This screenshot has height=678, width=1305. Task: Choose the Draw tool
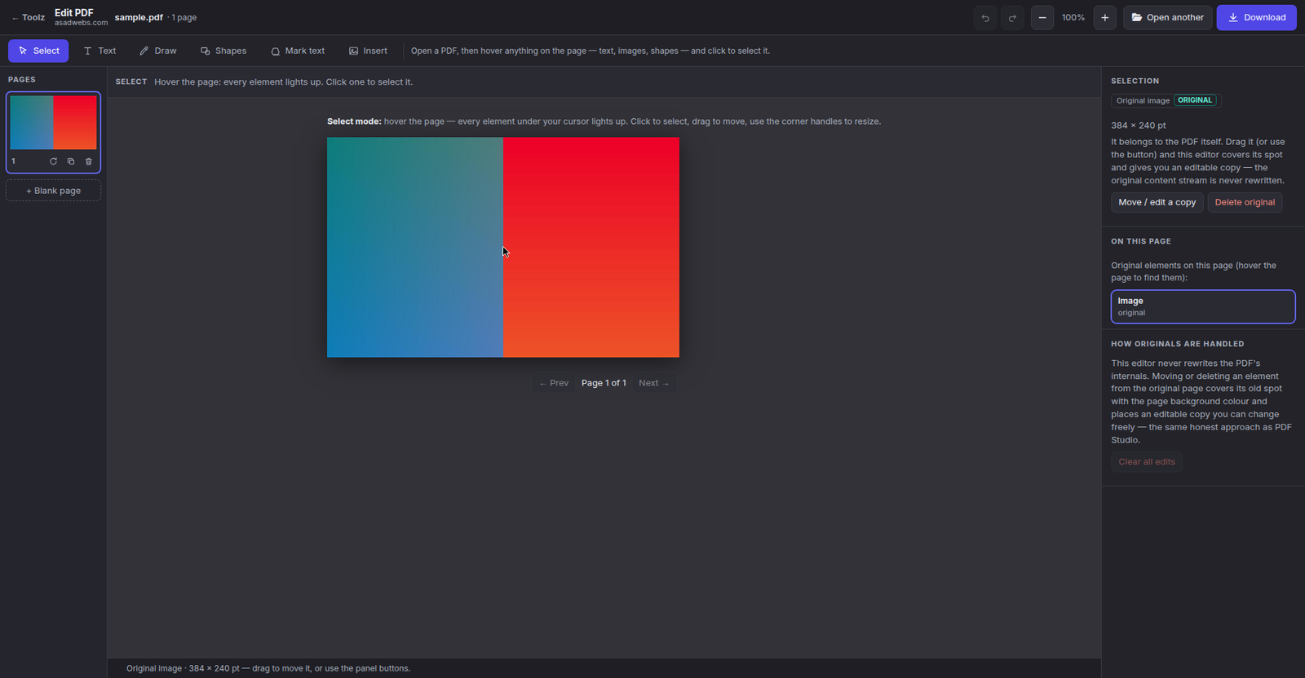157,51
